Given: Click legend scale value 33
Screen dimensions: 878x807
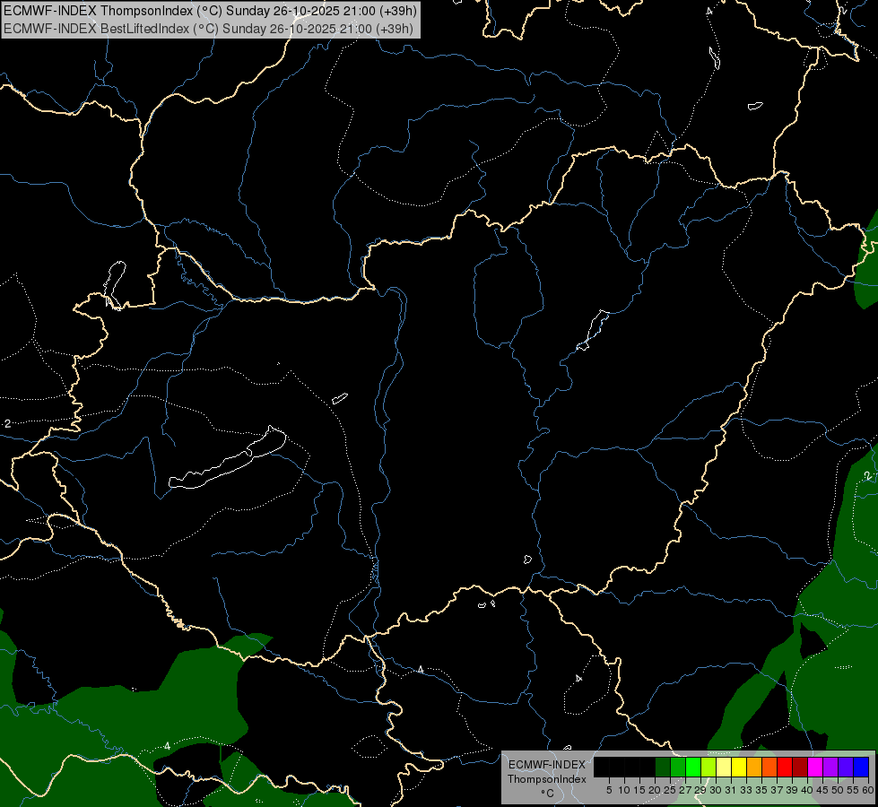Looking at the screenshot, I should pyautogui.click(x=746, y=790).
